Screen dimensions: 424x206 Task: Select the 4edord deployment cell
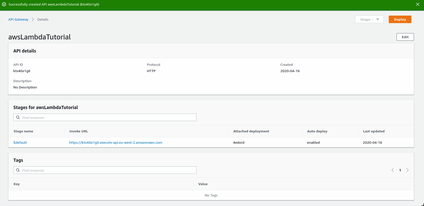(239, 142)
